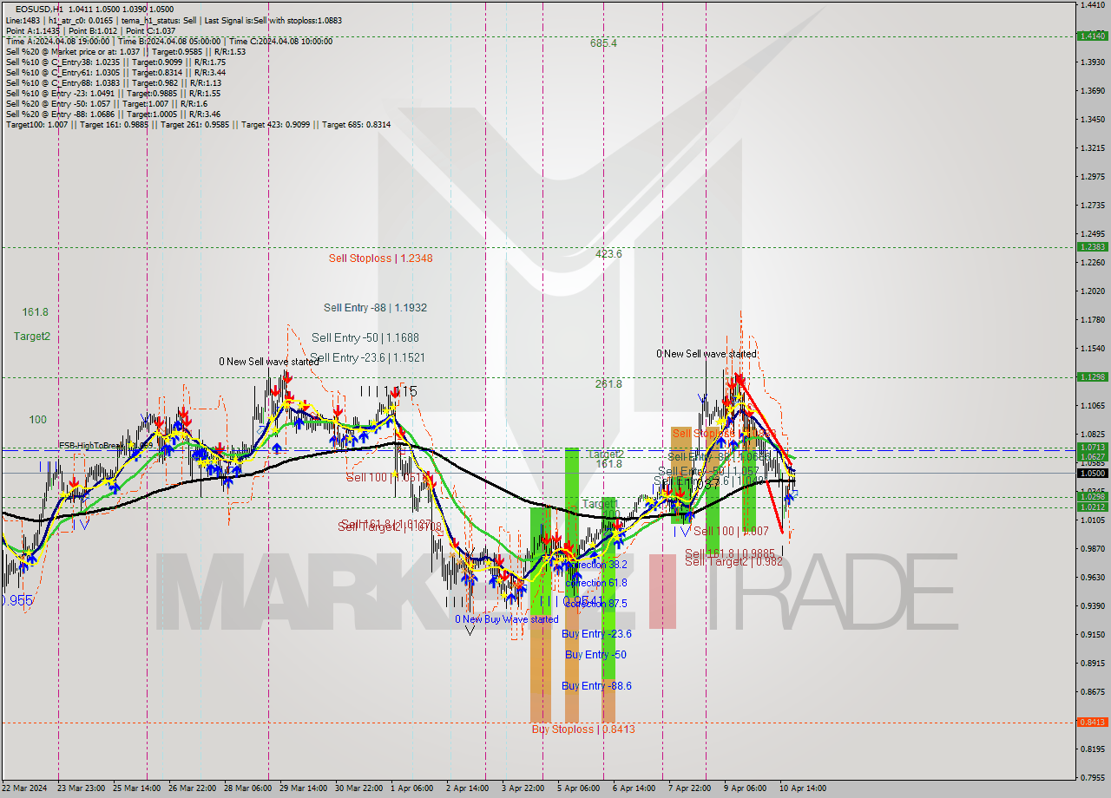Click the green 1.4140 price axis tag

pyautogui.click(x=1092, y=36)
